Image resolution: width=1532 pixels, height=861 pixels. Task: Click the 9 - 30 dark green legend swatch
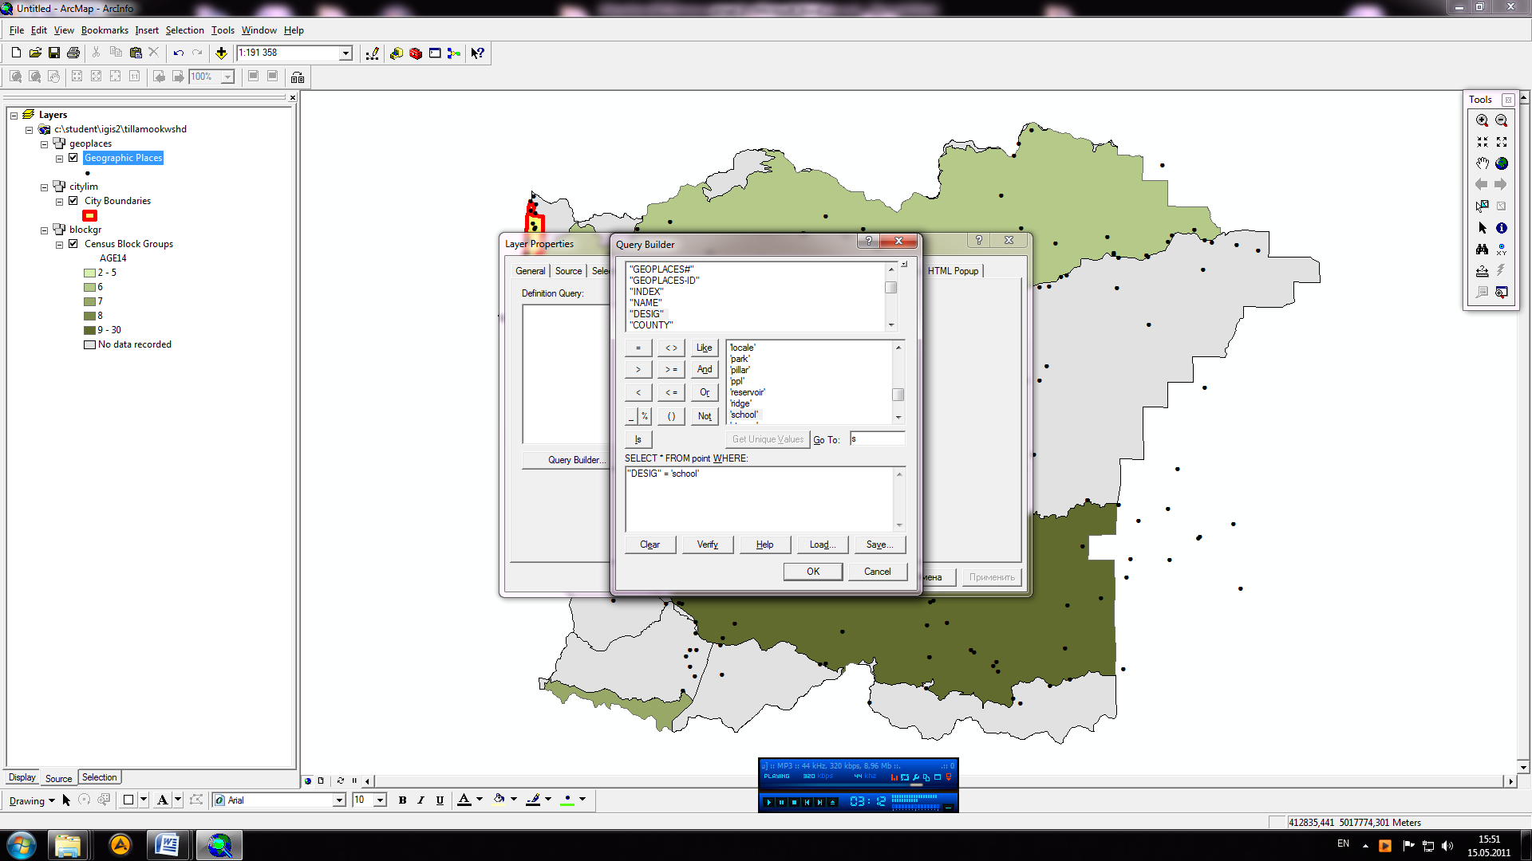tap(89, 330)
